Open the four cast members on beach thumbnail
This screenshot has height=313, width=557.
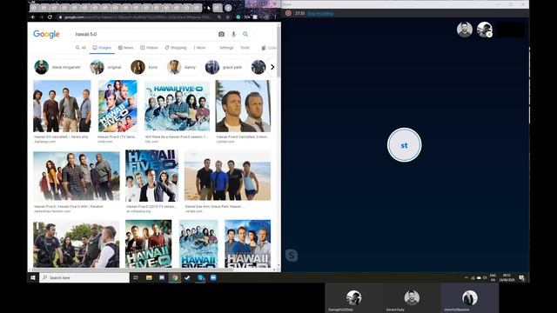point(227,176)
